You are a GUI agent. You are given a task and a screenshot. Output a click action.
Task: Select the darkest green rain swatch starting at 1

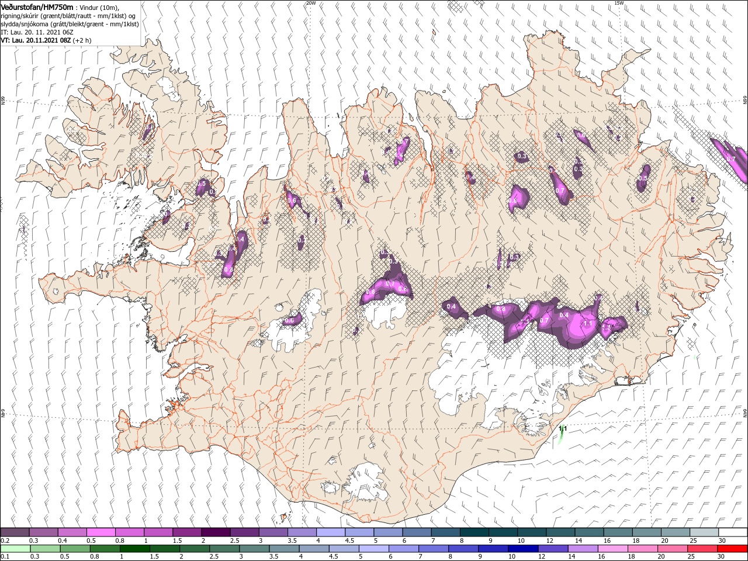(134, 549)
